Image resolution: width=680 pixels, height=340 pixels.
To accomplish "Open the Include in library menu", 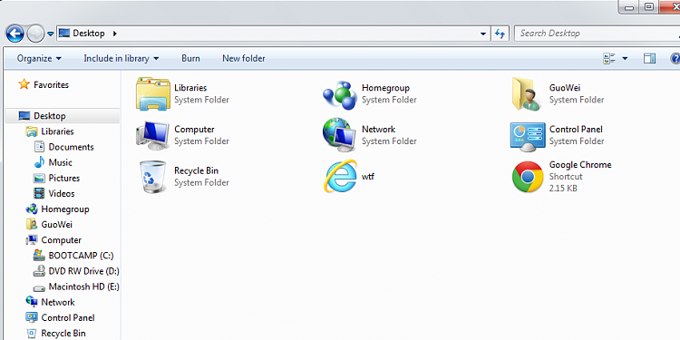I will pyautogui.click(x=121, y=58).
